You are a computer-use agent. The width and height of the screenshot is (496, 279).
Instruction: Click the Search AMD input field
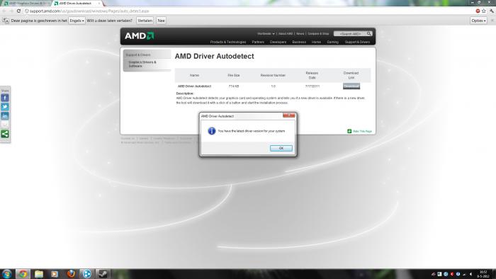pyautogui.click(x=350, y=33)
